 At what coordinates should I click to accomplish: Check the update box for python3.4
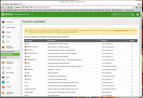(132, 66)
